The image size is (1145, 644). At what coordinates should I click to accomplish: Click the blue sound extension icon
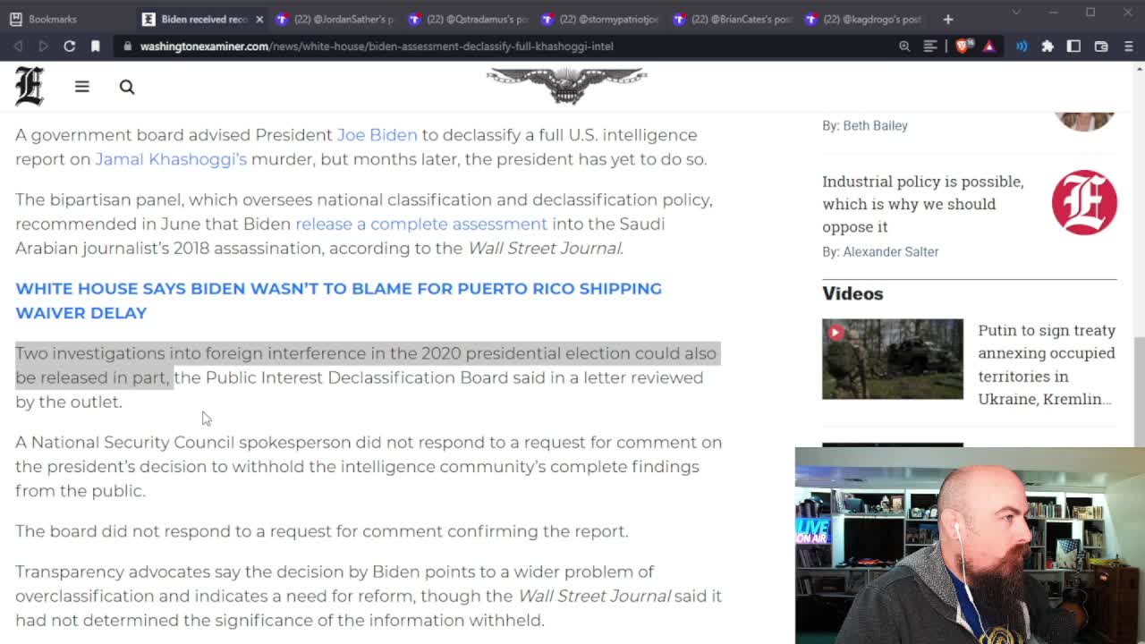coord(1022,46)
